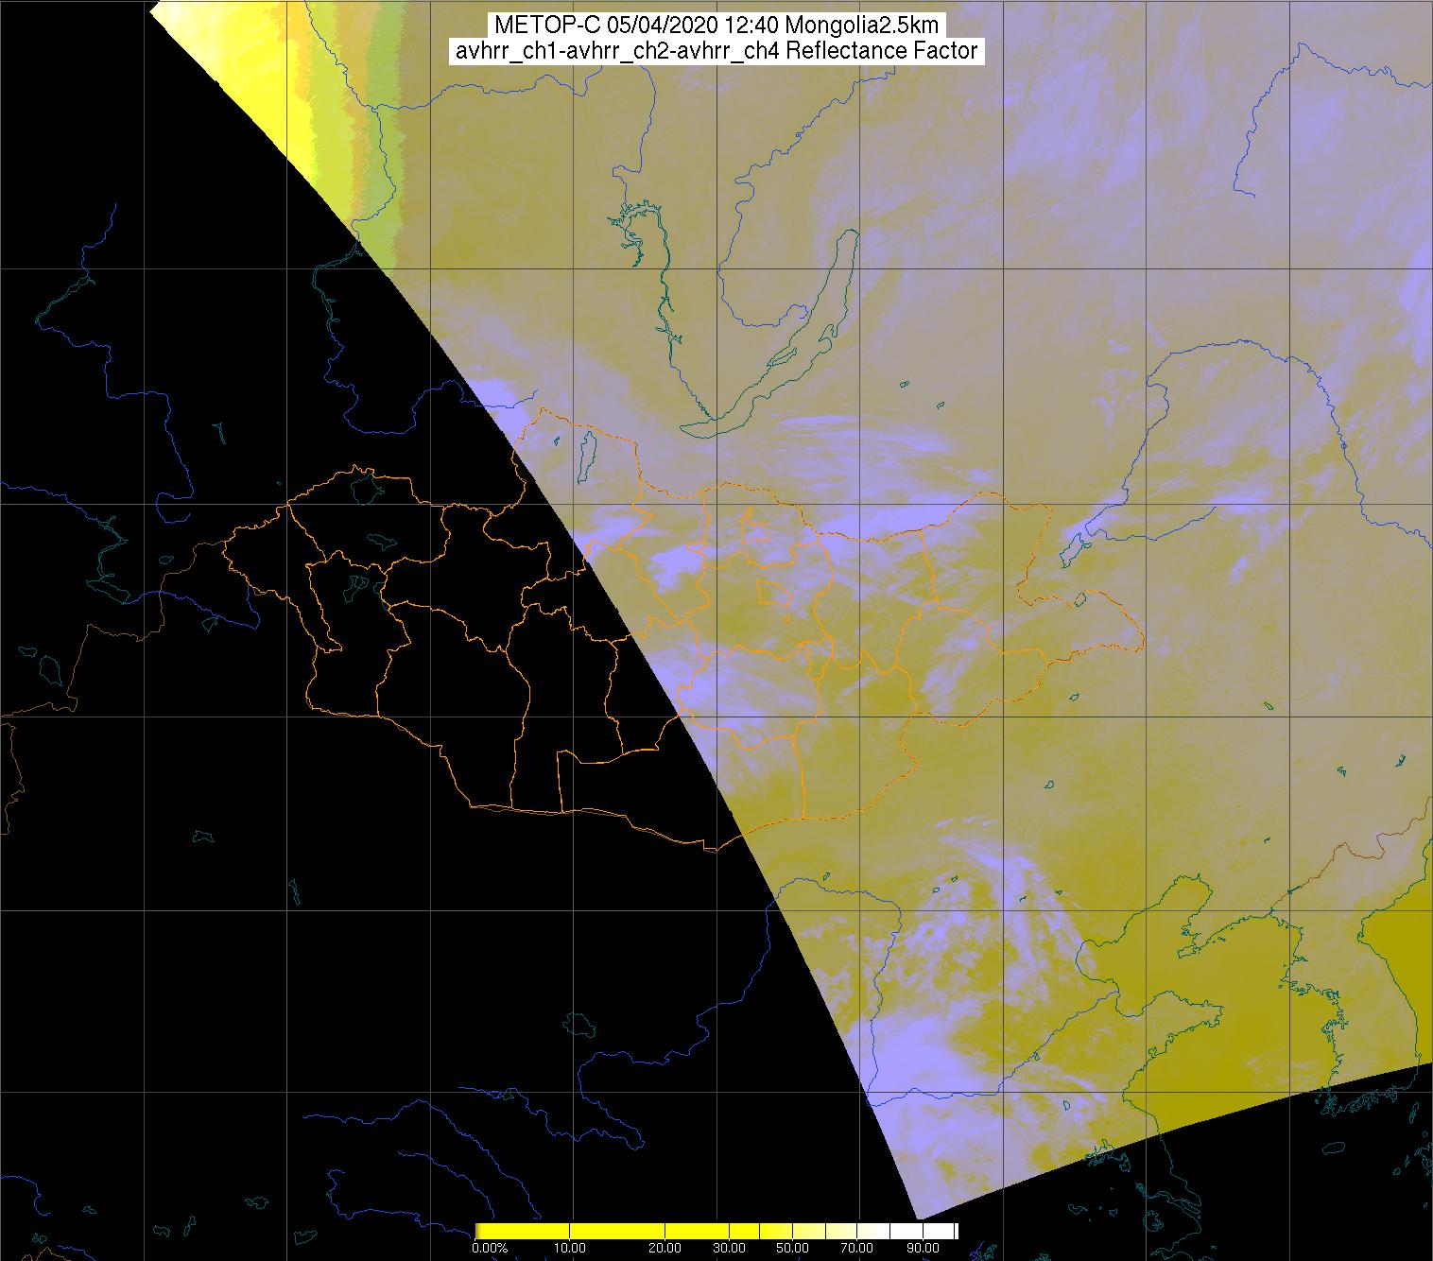1433x1261 pixels.
Task: Click the '90.00' colorbar label
Action: (x=923, y=1249)
